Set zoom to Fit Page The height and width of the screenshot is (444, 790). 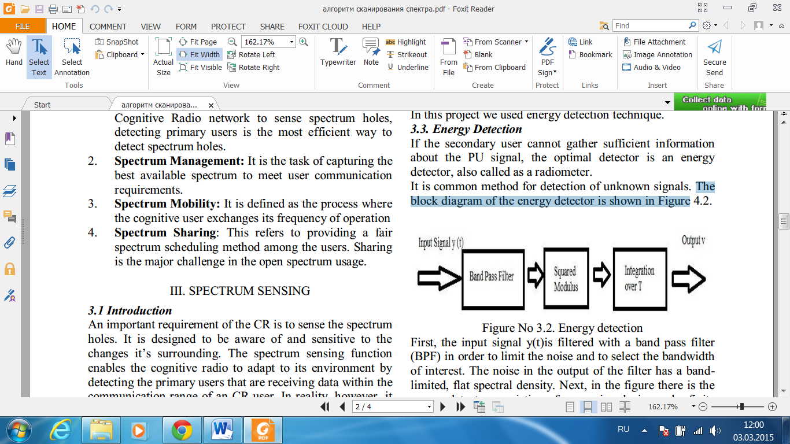click(x=197, y=42)
